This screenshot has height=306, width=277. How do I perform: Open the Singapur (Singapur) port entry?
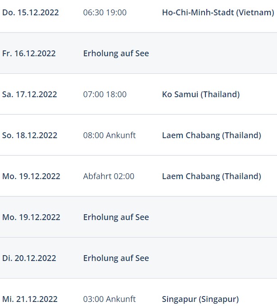coord(200,299)
